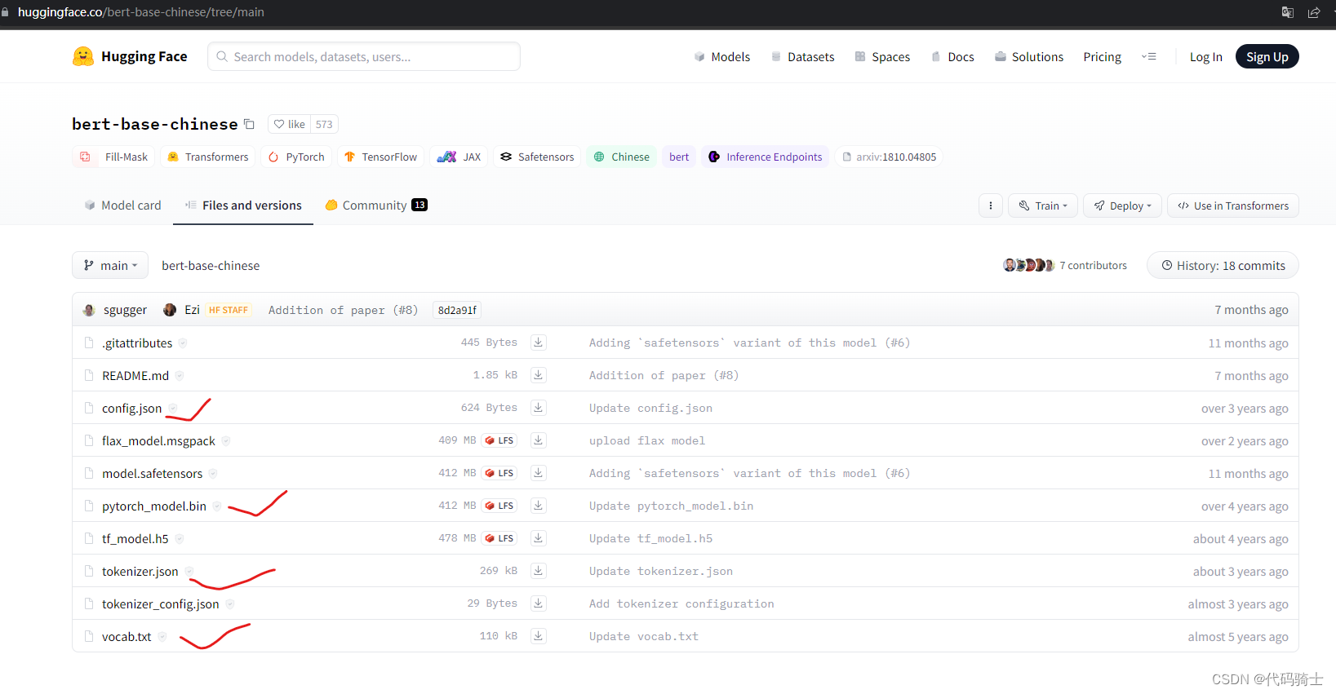The height and width of the screenshot is (694, 1336).
Task: Click the Inference Endpoints tag
Action: 766,157
